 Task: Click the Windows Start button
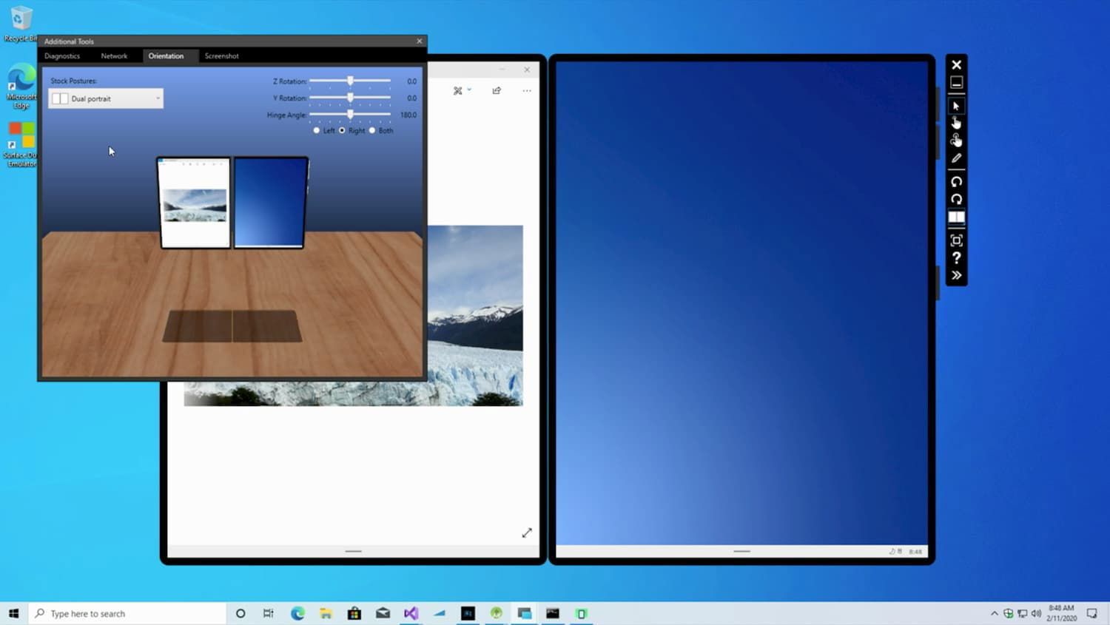(14, 613)
